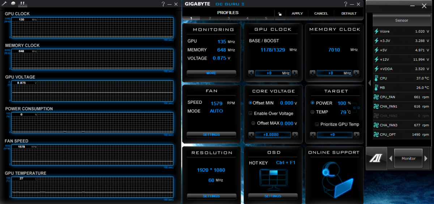
Task: Decrease core voltage offset with left arrow
Action: pos(251,135)
